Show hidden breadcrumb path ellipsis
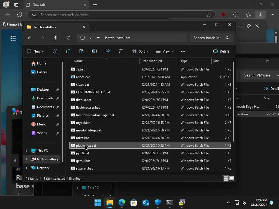The height and width of the screenshot is (209, 279). [99, 38]
